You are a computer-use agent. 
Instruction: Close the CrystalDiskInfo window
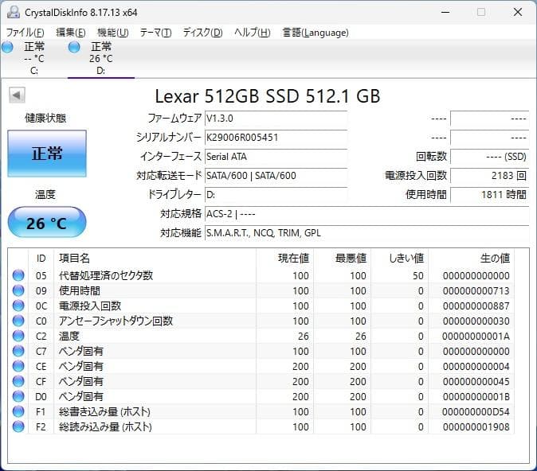(x=518, y=12)
